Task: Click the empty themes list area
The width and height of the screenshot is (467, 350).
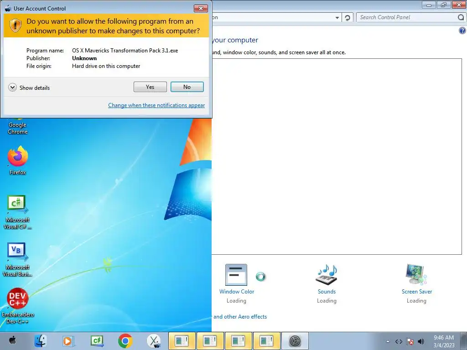Action: (337, 157)
